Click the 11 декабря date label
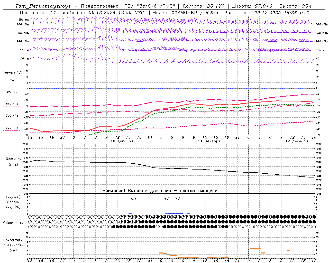329x263 pixels. click(209, 141)
